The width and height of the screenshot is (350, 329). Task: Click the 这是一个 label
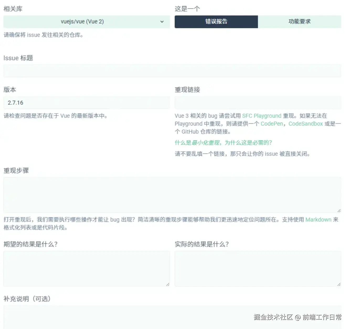coord(187,9)
